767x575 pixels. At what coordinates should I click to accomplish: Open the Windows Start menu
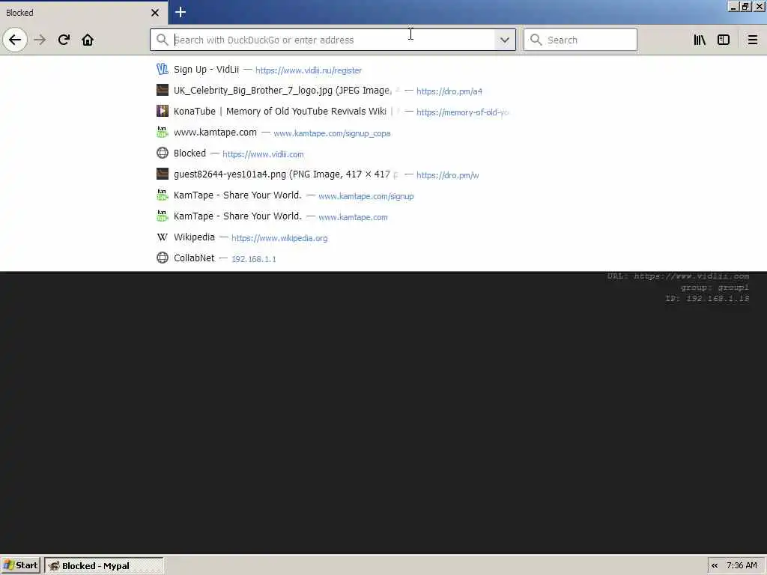[20, 565]
